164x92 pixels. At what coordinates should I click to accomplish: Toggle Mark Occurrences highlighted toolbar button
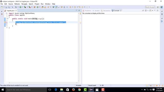point(56,7)
